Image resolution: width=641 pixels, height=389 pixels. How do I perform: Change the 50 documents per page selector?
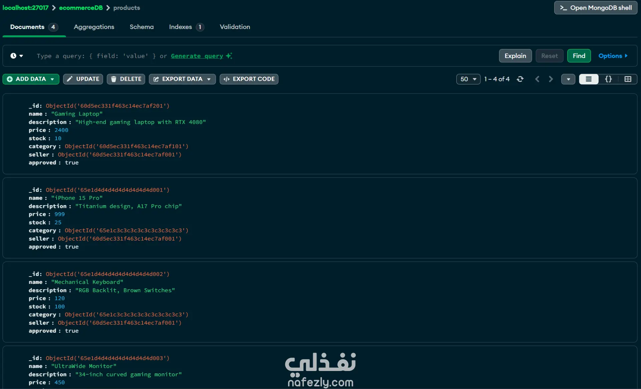click(x=468, y=79)
